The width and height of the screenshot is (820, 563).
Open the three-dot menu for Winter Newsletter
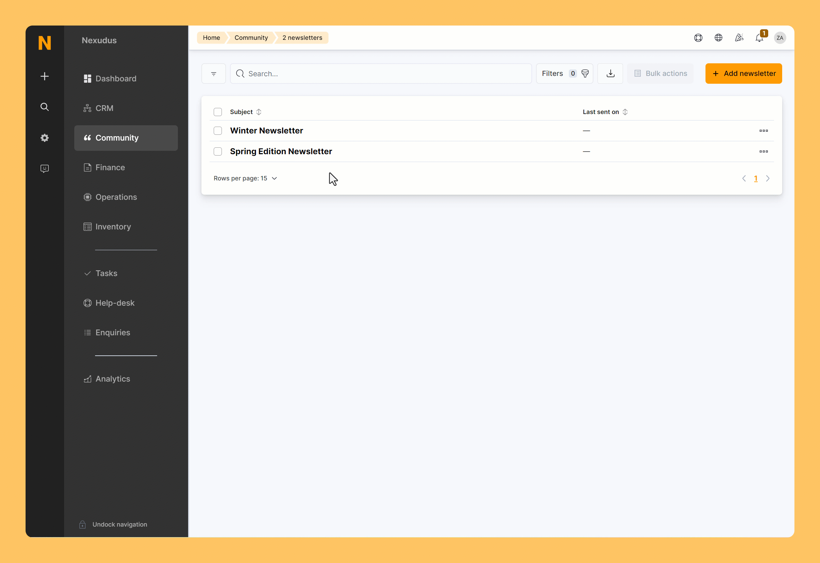coord(763,130)
